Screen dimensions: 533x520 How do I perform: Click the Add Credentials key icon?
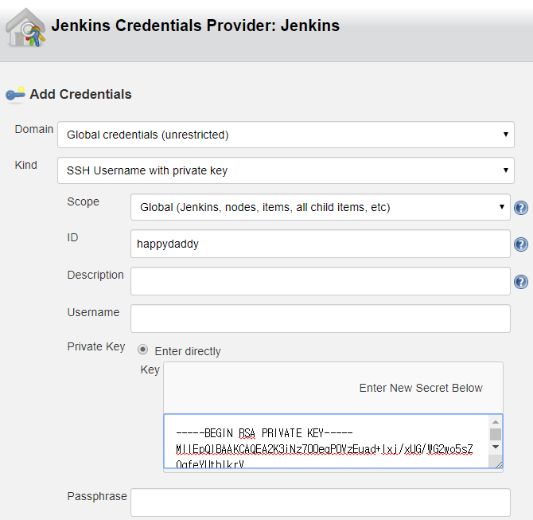click(x=15, y=94)
